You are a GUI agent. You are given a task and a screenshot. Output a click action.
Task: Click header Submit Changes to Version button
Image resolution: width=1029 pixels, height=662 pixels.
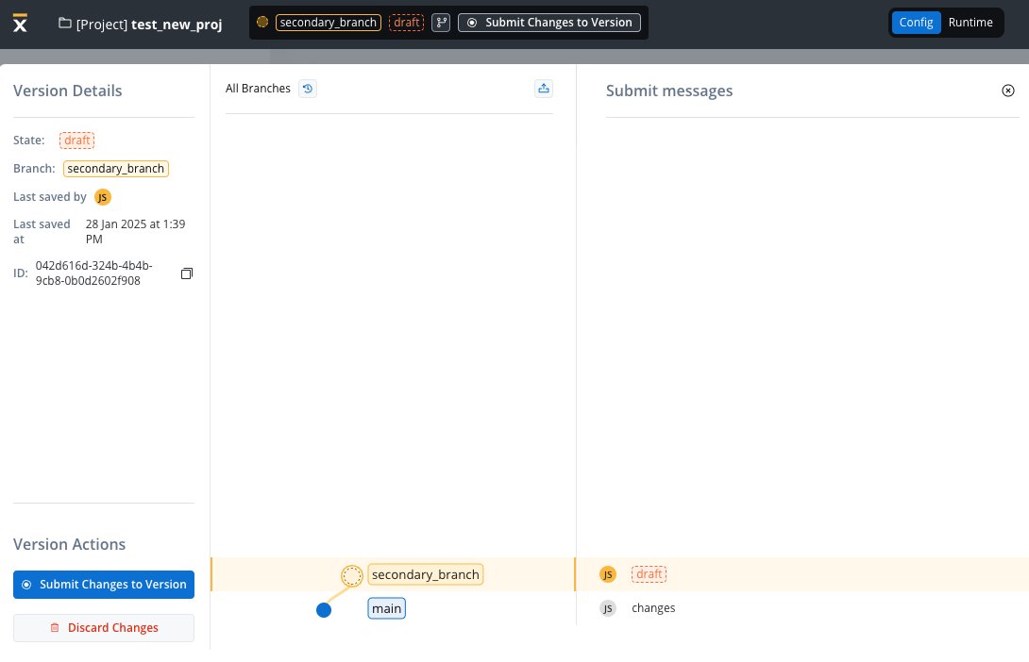coord(549,23)
